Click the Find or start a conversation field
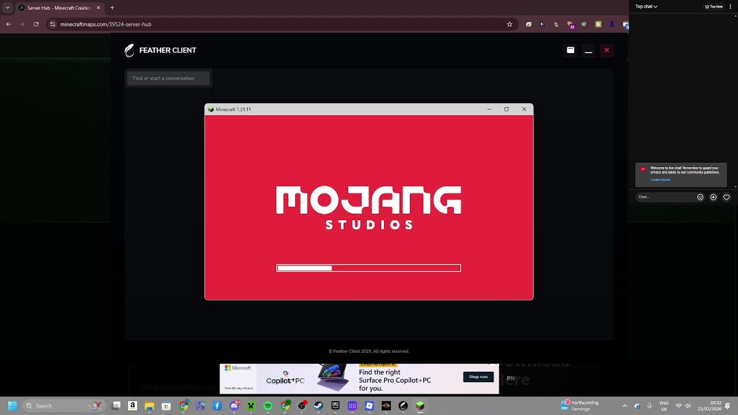Screen dimensions: 738x415 pyautogui.click(x=168, y=78)
